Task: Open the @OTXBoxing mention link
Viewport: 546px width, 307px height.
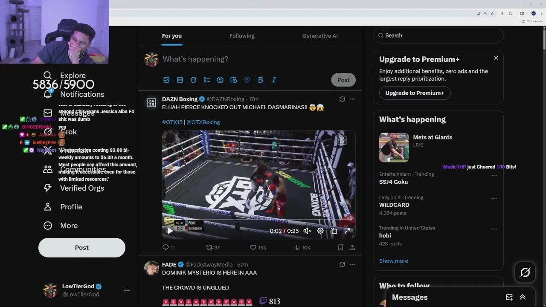Action: coord(203,122)
